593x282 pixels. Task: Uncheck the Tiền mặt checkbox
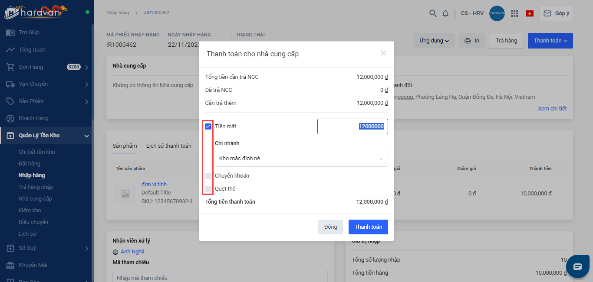pos(208,126)
